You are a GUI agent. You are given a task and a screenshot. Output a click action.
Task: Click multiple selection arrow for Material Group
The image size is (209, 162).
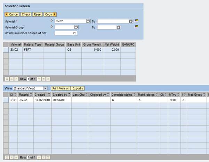(137, 26)
